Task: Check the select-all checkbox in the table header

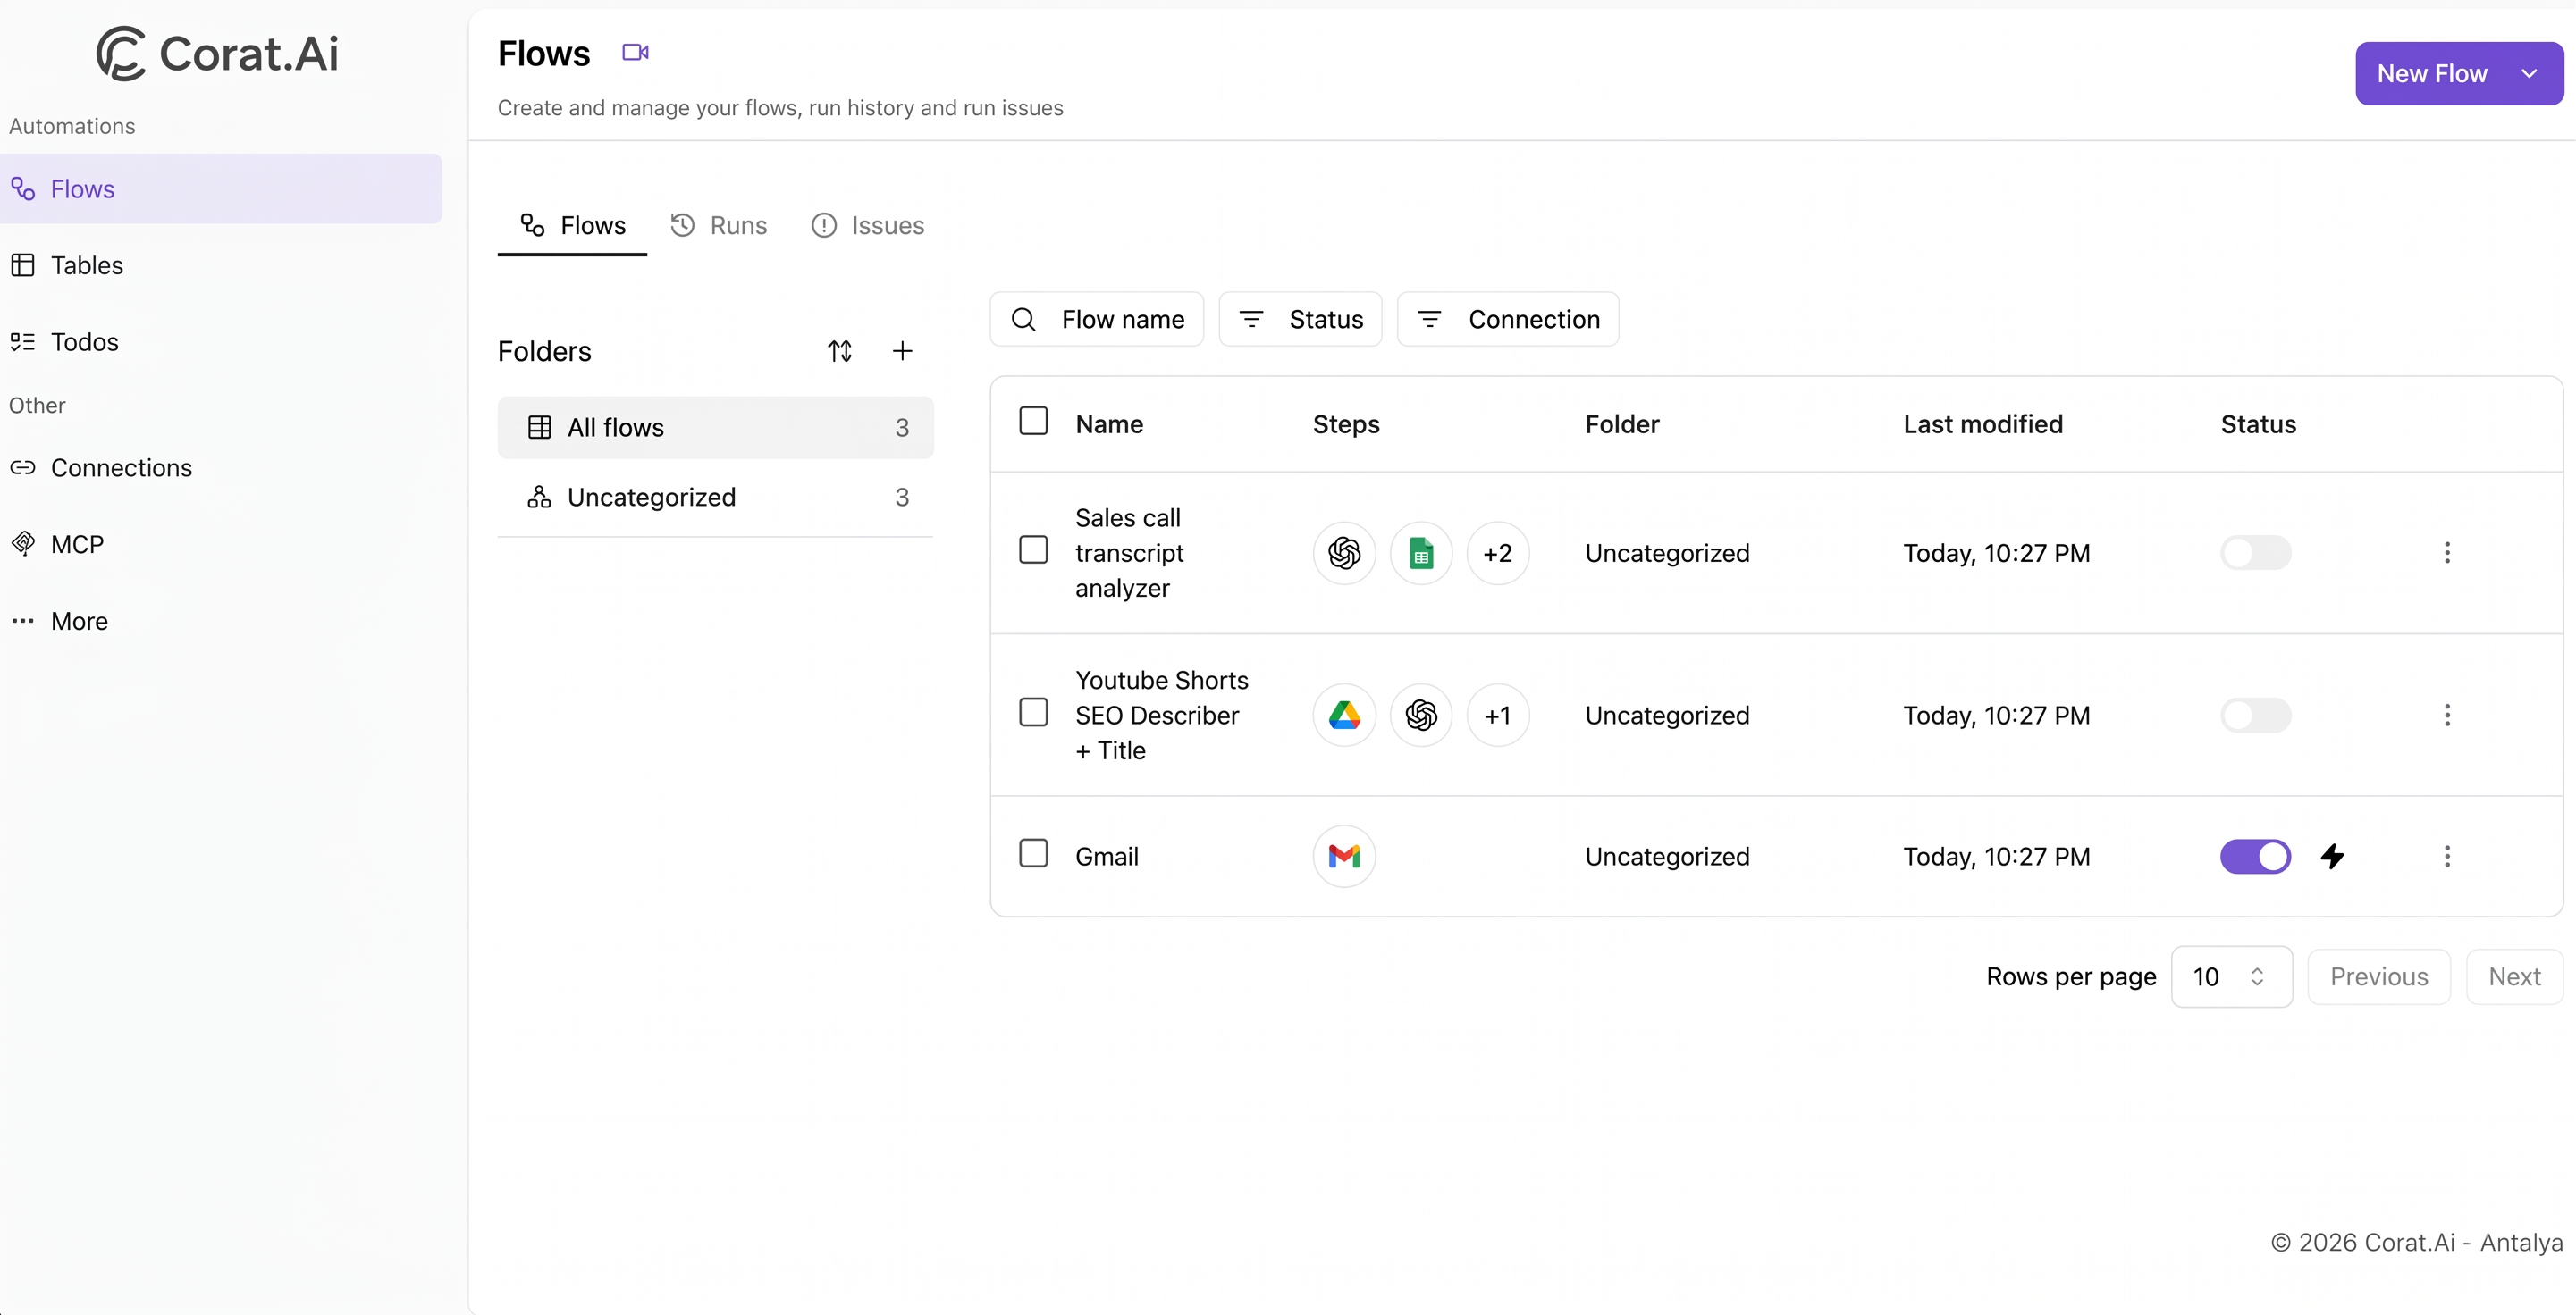Action: pos(1033,421)
